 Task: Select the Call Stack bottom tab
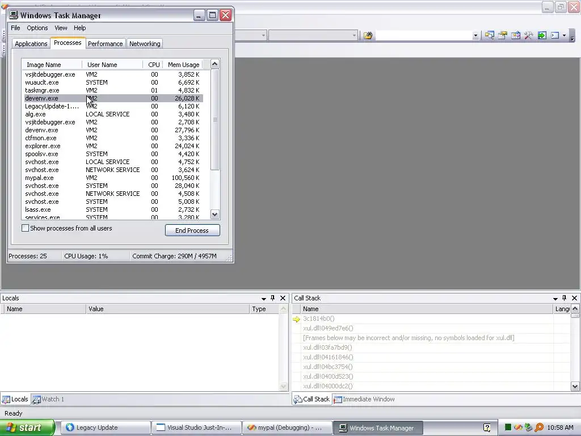point(311,399)
